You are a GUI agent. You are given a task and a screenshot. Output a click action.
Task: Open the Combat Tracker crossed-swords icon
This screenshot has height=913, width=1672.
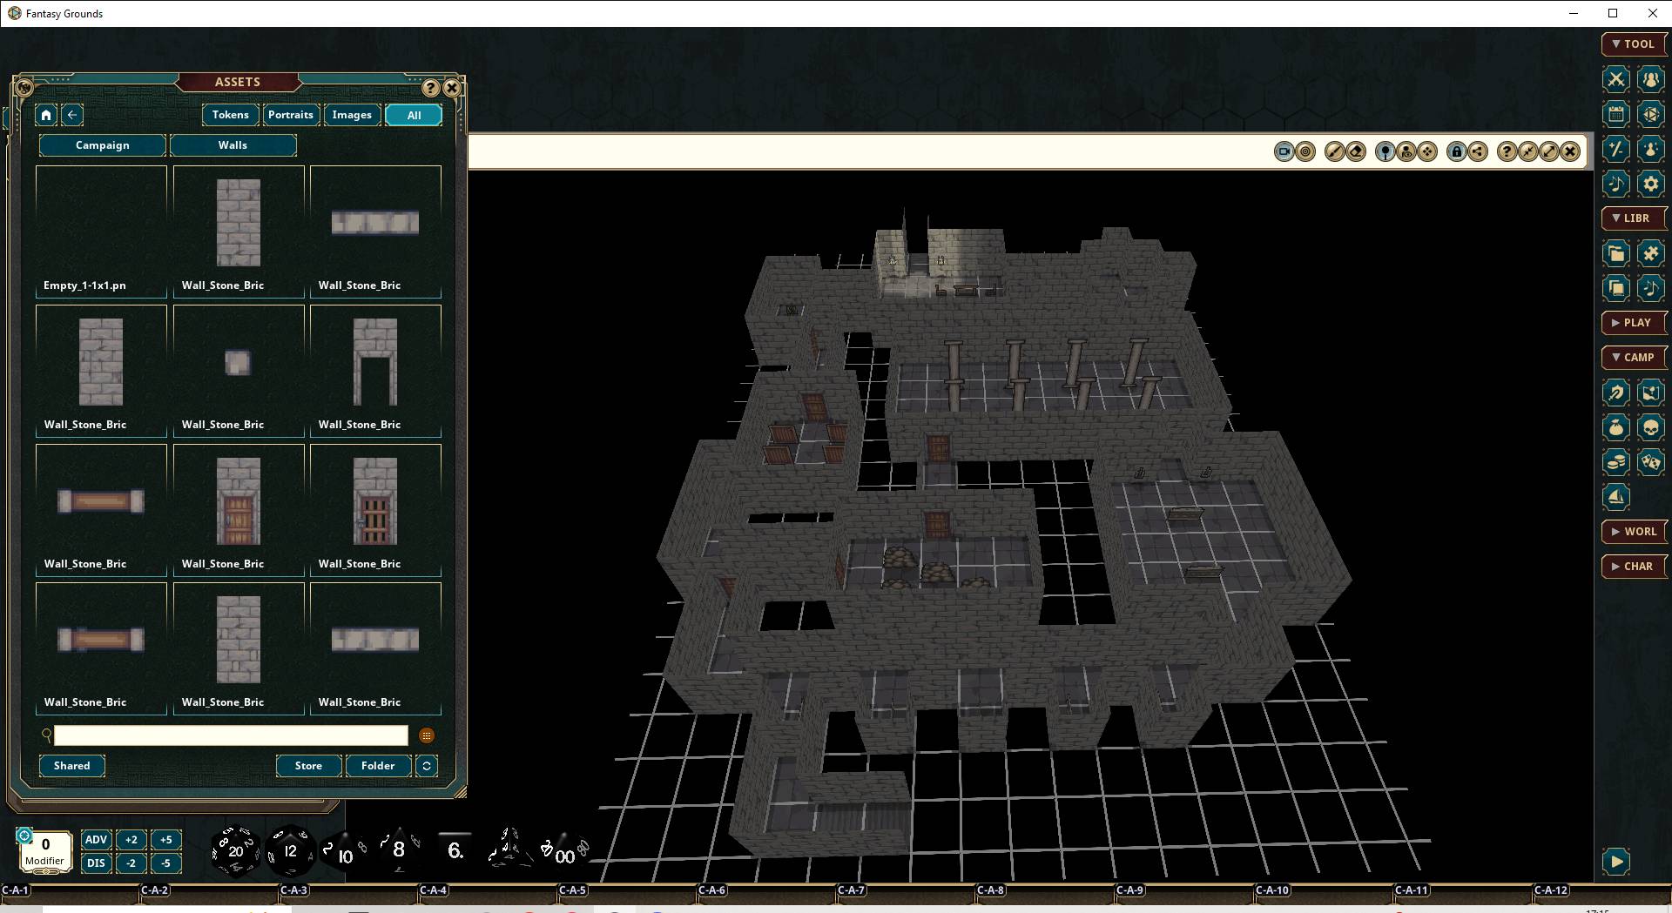pyautogui.click(x=1616, y=79)
